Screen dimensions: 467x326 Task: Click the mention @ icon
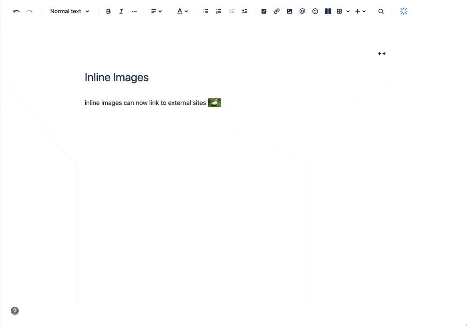[x=302, y=11]
